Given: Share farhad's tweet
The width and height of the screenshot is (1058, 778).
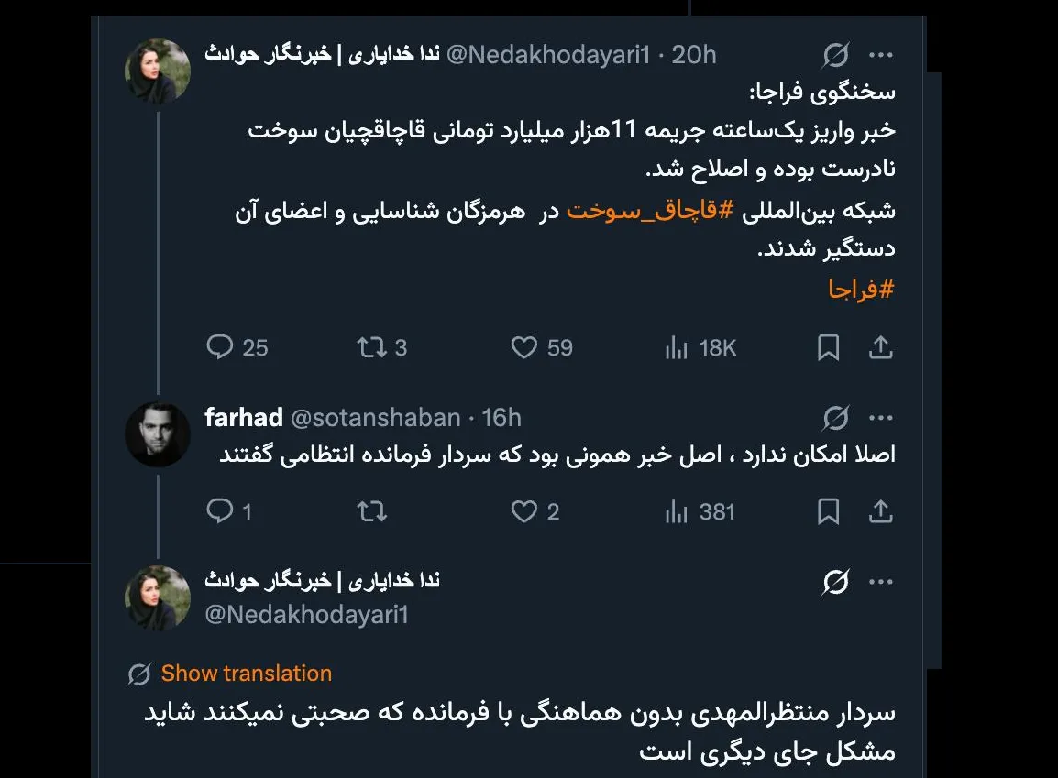Looking at the screenshot, I should [x=881, y=512].
